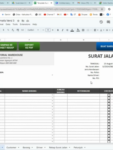Toggle bold formatting

[58, 30]
